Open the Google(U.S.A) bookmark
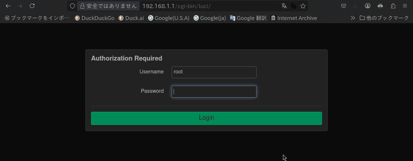Viewport: 413px width, 161px height. click(168, 18)
